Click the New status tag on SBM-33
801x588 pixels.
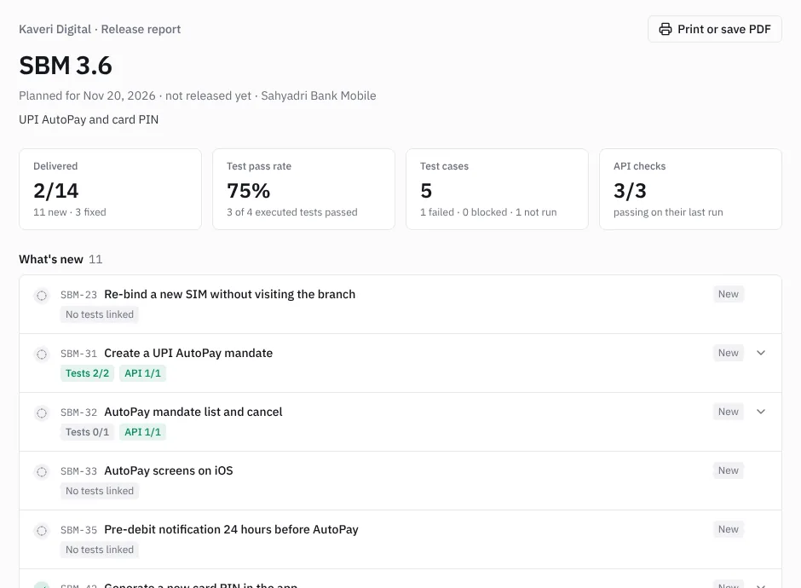pyautogui.click(x=729, y=470)
